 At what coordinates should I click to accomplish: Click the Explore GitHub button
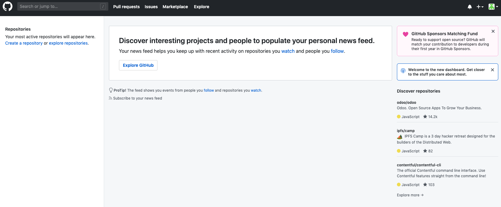138,65
